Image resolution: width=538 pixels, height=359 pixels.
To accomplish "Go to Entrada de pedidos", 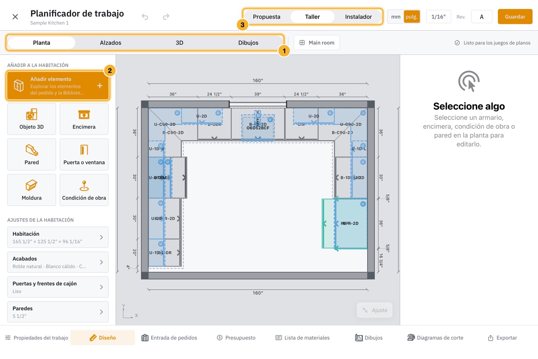I will tap(169, 338).
